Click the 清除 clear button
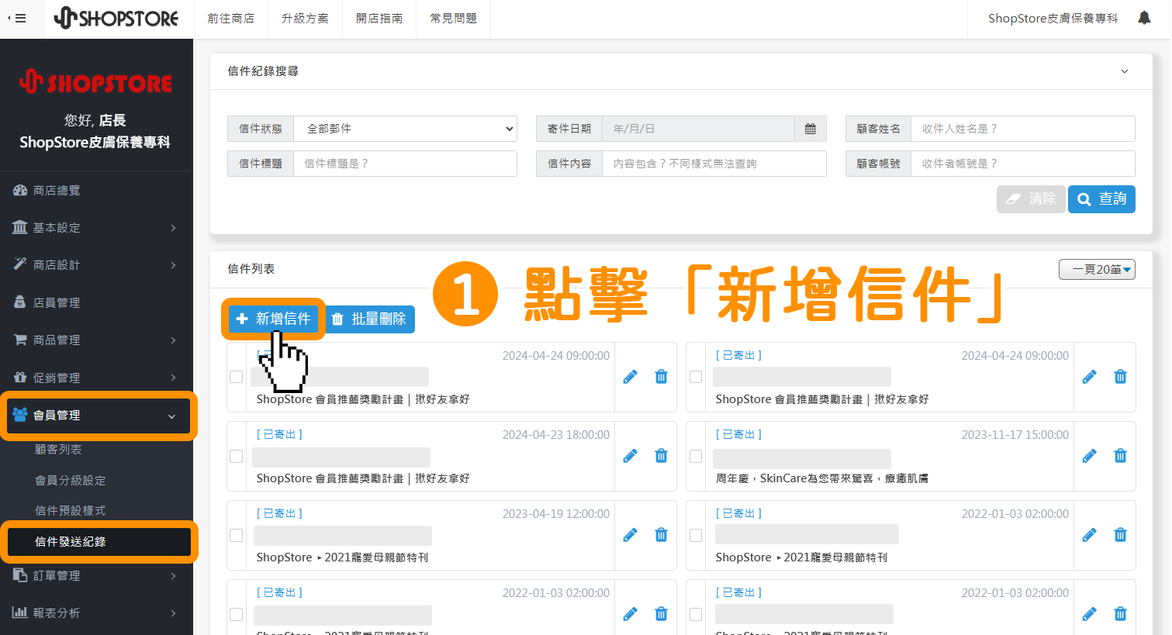1172x635 pixels. point(1031,199)
